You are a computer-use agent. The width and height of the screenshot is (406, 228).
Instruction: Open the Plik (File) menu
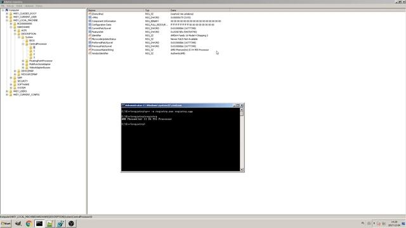(x=3, y=6)
